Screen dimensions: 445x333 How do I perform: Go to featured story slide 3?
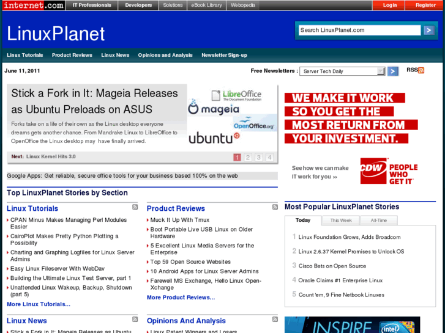[x=258, y=157]
